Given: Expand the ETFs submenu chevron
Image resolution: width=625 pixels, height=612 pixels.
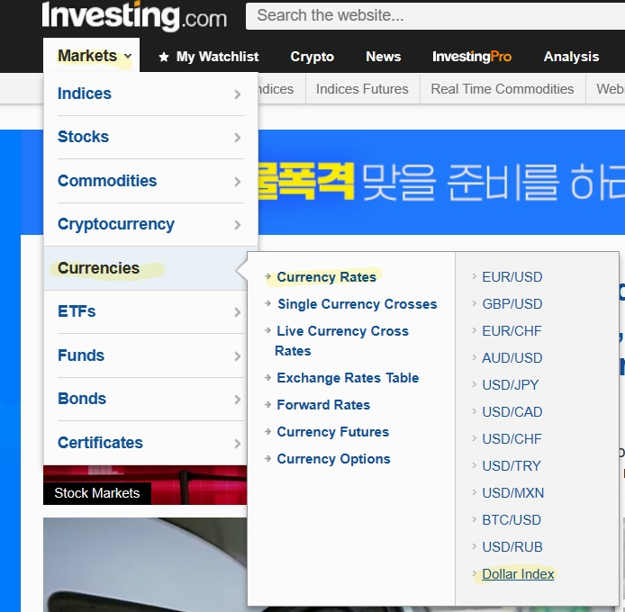Looking at the screenshot, I should tap(238, 312).
